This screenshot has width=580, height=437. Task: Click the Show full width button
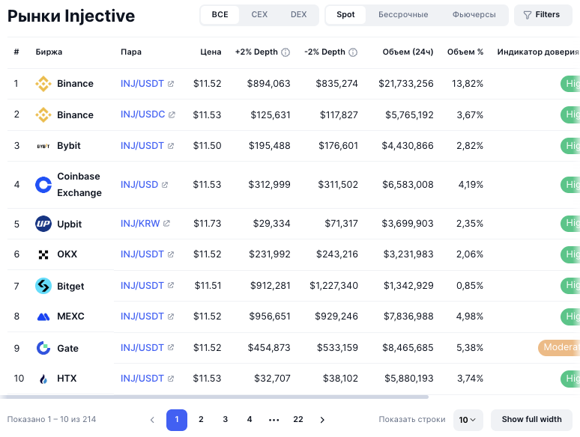pyautogui.click(x=531, y=420)
